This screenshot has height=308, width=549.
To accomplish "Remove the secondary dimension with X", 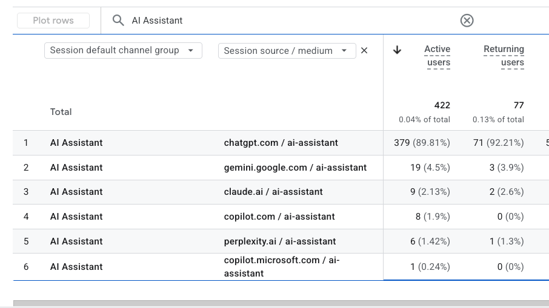I will pyautogui.click(x=364, y=51).
